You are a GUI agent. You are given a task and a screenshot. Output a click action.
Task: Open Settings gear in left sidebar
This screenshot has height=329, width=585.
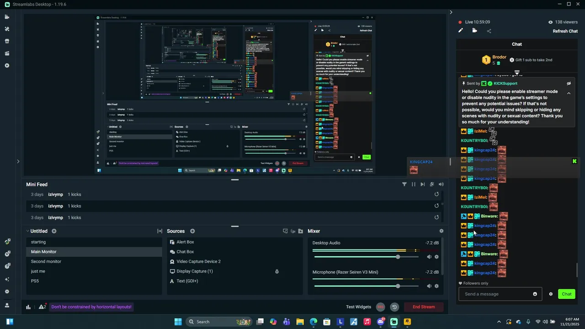click(x=7, y=292)
